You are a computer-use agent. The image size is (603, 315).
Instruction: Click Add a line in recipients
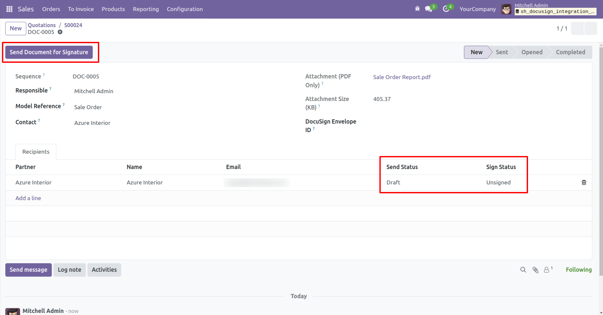click(28, 198)
